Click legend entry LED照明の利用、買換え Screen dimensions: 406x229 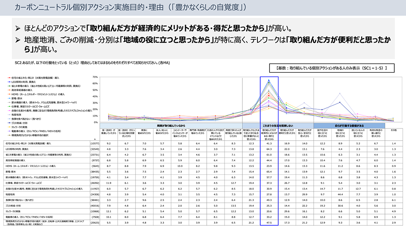click(x=22, y=82)
